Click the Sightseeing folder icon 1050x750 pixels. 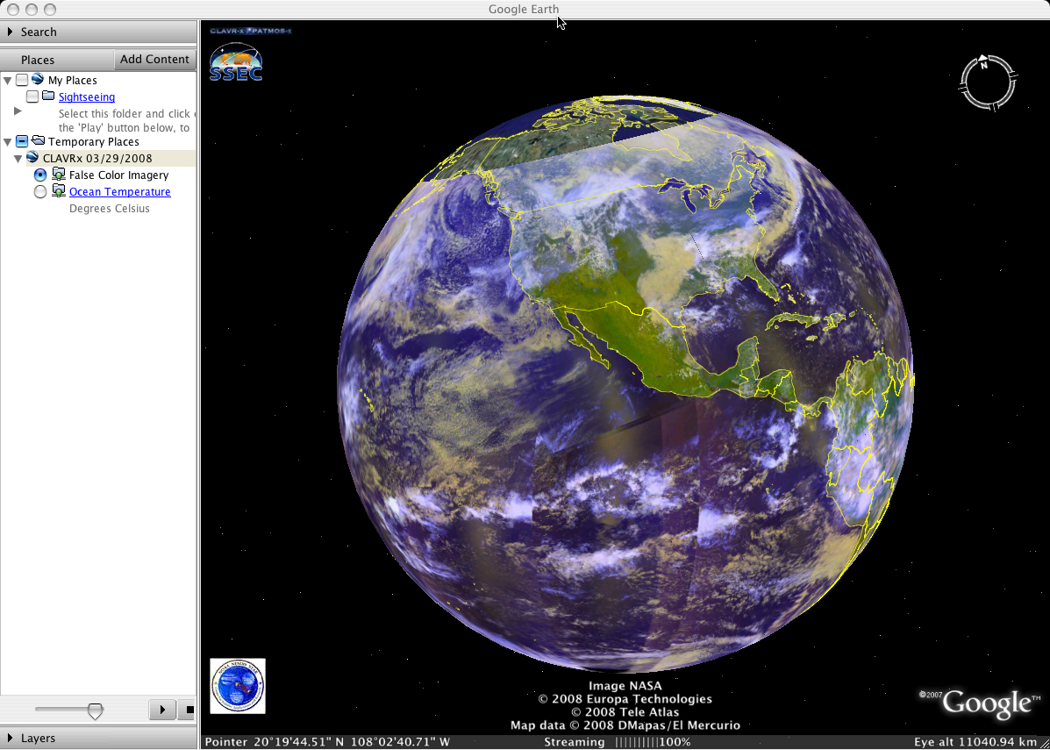tap(48, 96)
